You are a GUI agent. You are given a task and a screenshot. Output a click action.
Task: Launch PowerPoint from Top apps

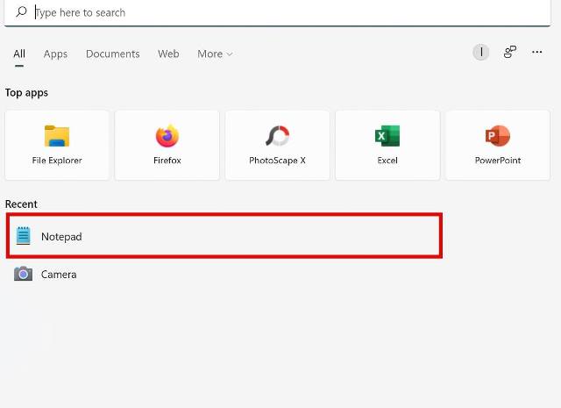pos(498,145)
